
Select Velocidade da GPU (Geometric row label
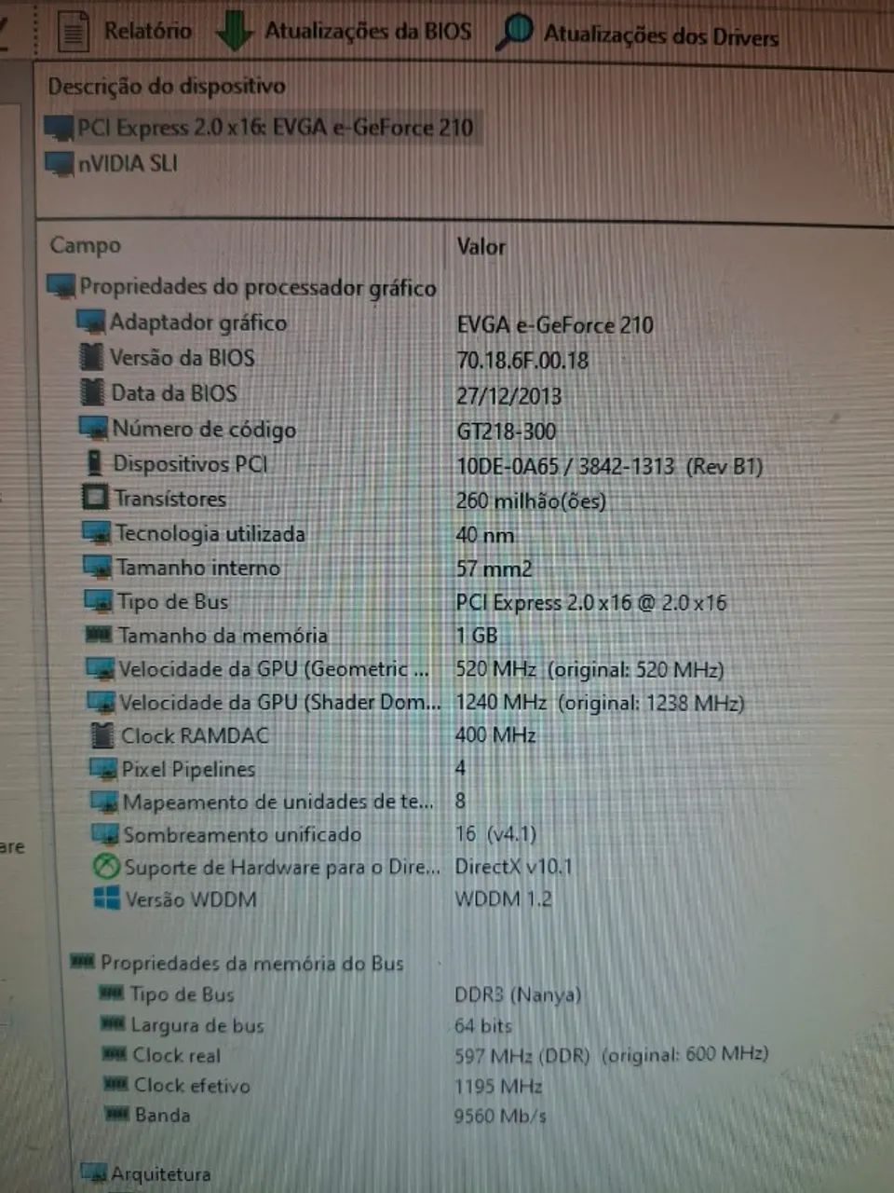274,669
